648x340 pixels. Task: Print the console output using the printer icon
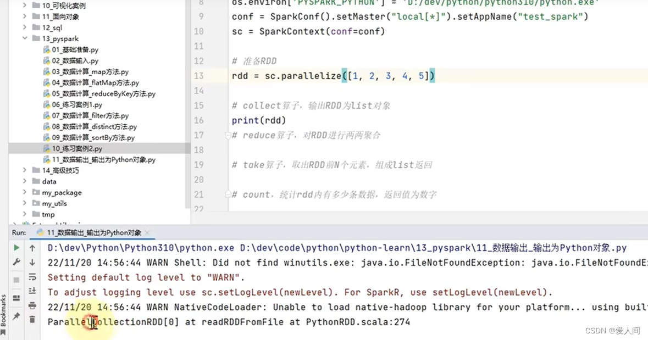pyautogui.click(x=32, y=305)
